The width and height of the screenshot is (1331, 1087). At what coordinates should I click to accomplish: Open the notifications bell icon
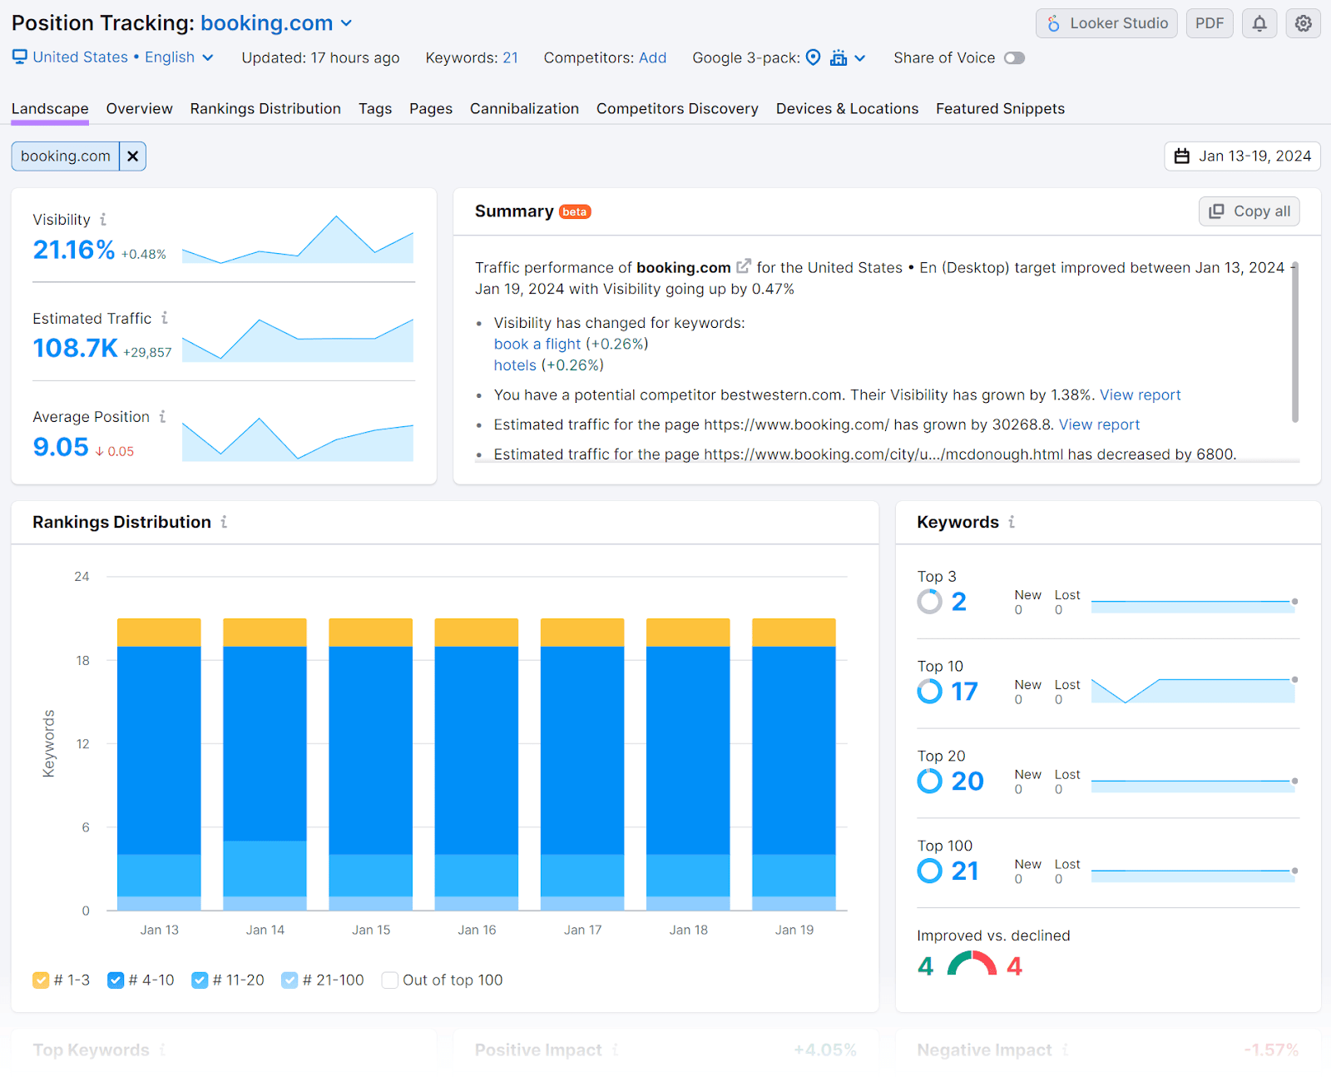[x=1259, y=22]
